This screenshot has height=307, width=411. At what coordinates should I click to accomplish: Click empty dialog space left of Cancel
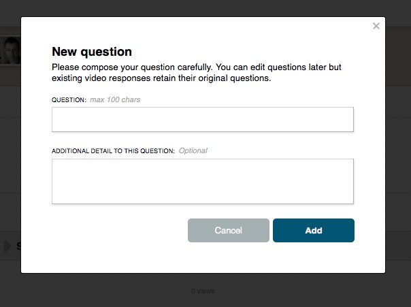[x=118, y=230]
